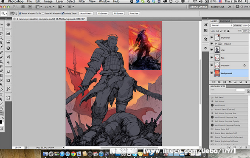Switch to ESSENTIALS workspace
250x158 pixels.
218,7
